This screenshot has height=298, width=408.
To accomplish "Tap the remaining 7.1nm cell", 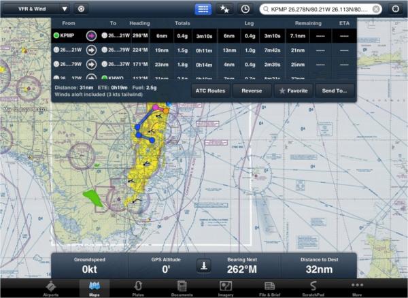I will [298, 36].
